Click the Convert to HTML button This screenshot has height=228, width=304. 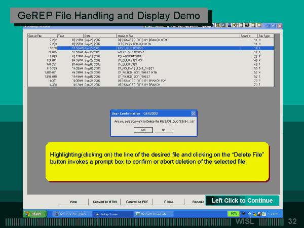[105, 201]
